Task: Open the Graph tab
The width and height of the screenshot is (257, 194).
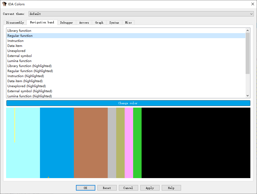Action: [99, 23]
